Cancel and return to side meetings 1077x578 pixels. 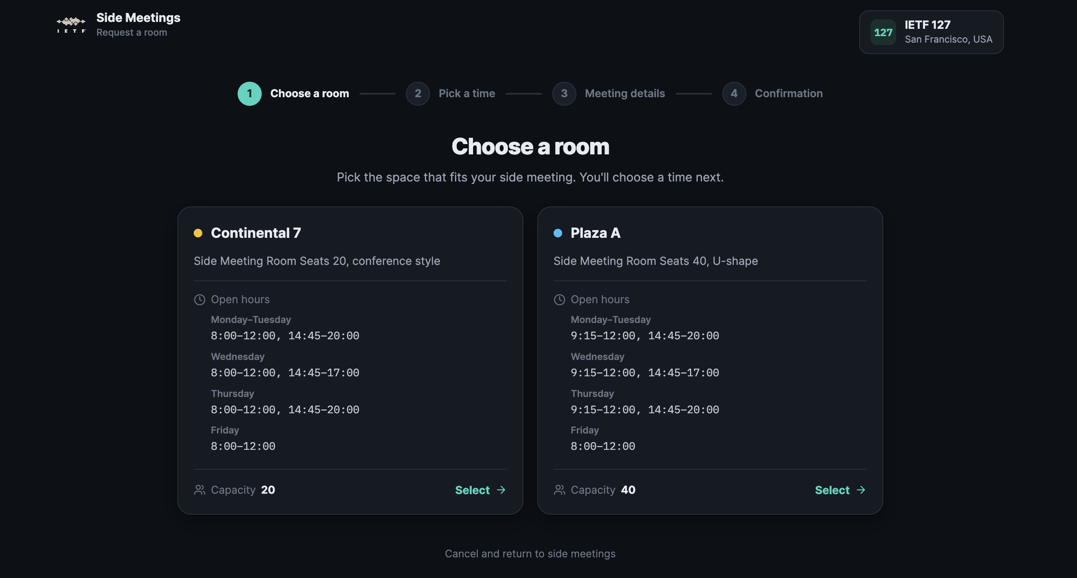click(x=530, y=553)
